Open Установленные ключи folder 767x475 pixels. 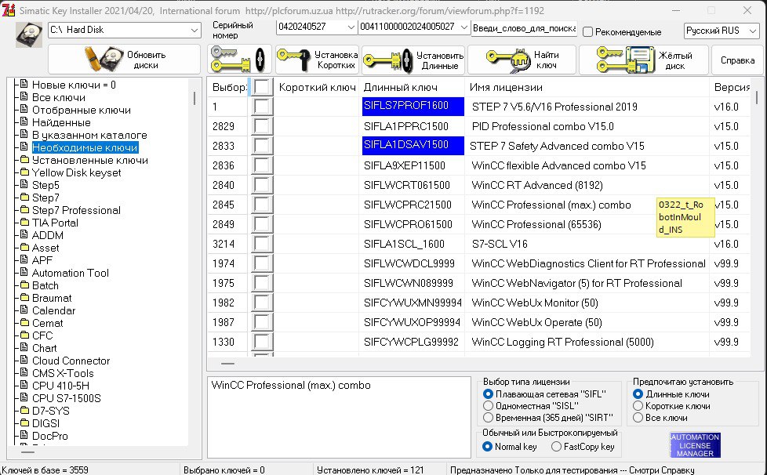click(x=90, y=160)
